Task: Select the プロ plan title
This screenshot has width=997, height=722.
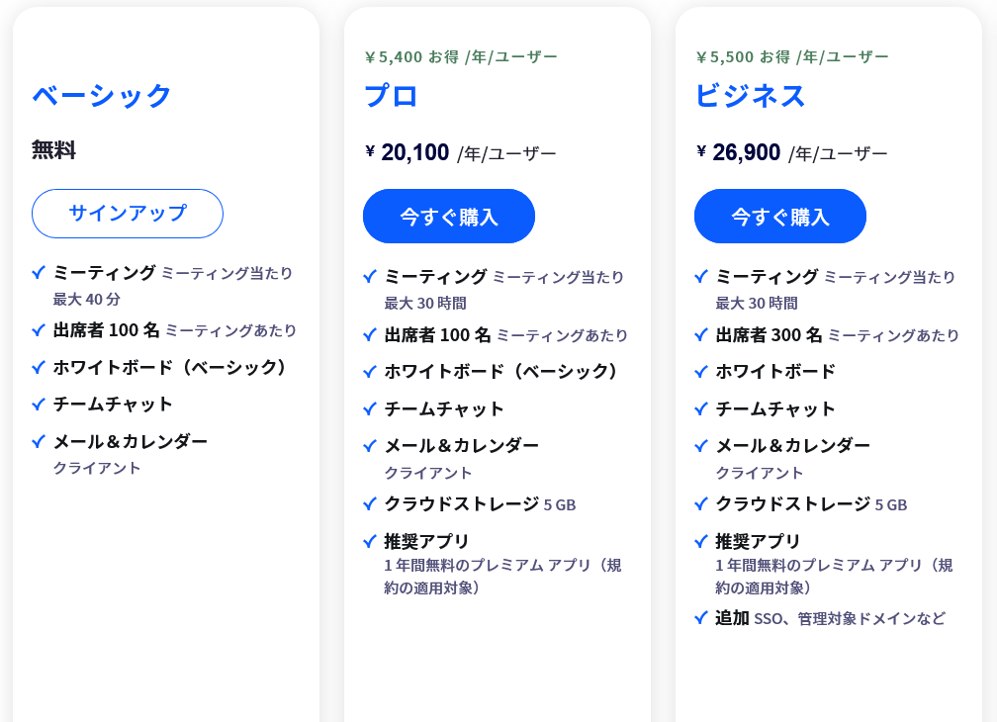Action: (389, 96)
